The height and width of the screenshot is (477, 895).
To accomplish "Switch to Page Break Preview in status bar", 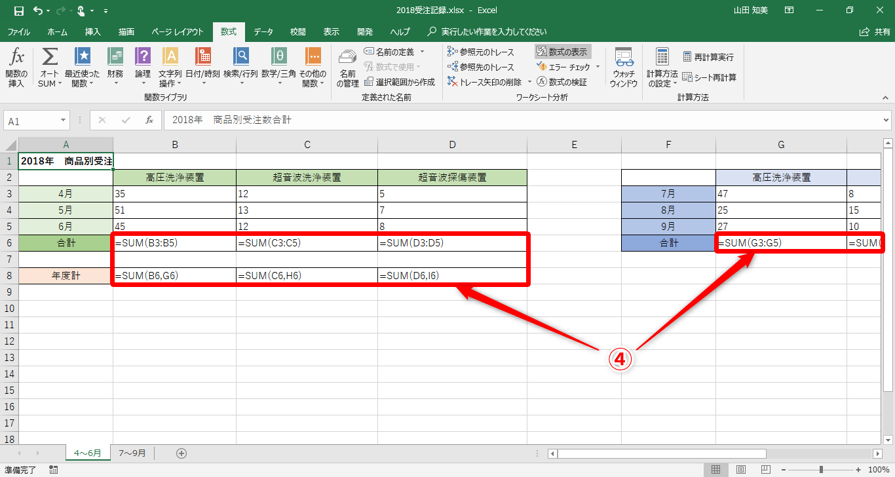I will 765,470.
